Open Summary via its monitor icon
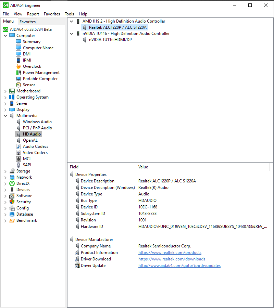The image size is (274, 308). click(x=19, y=41)
